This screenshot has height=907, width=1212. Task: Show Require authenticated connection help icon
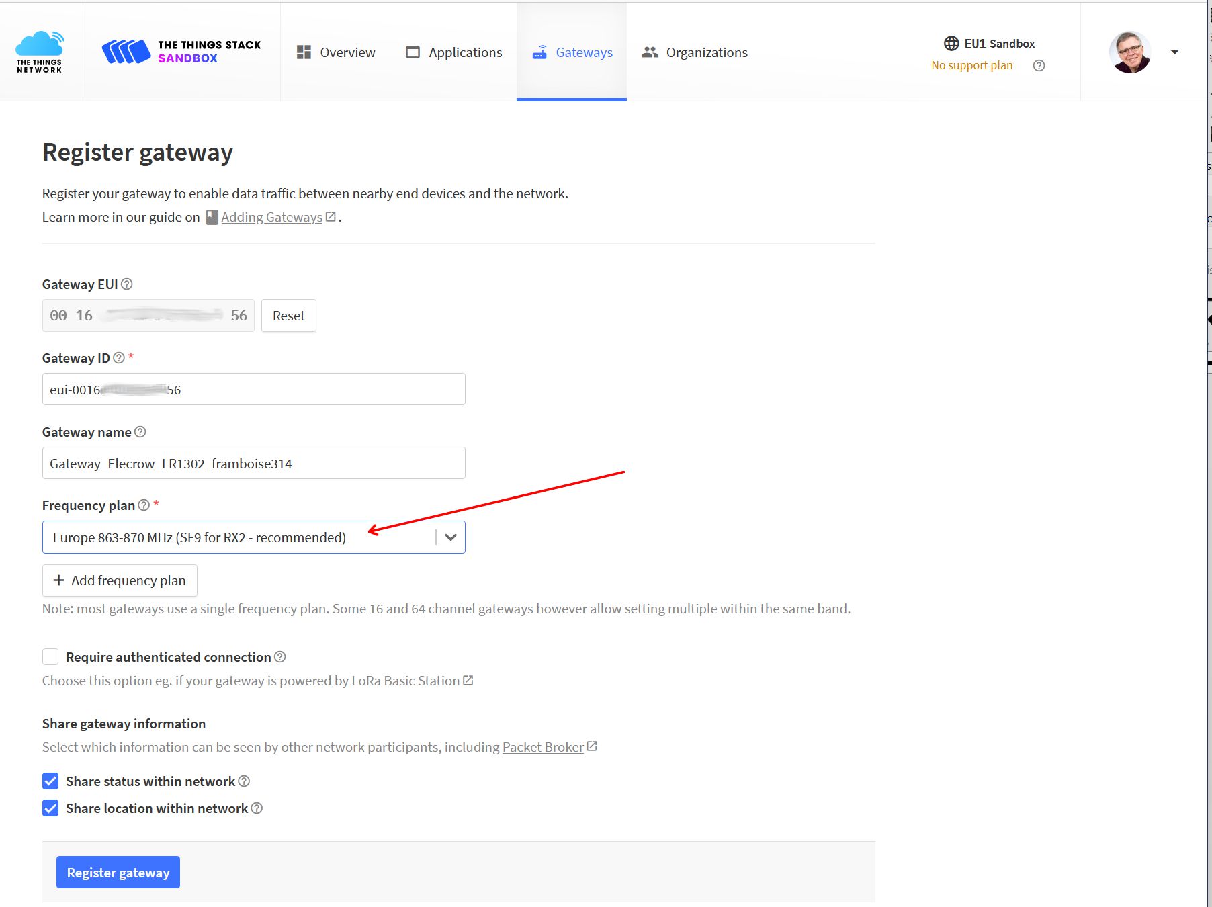280,656
